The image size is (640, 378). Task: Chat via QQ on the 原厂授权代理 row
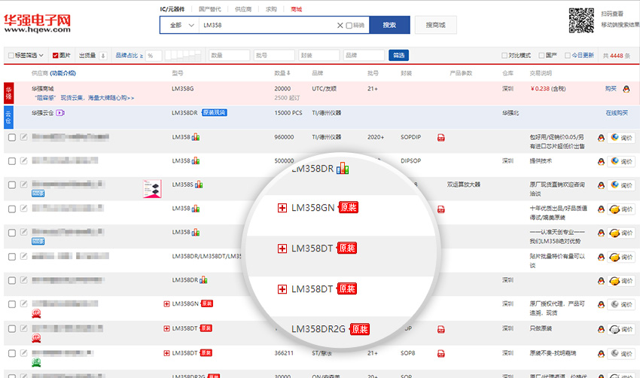click(x=601, y=304)
